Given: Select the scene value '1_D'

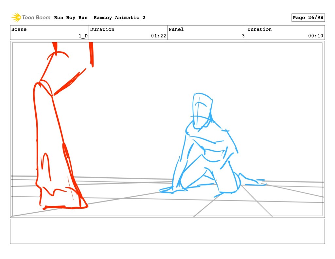Looking at the screenshot, I should [x=83, y=36].
